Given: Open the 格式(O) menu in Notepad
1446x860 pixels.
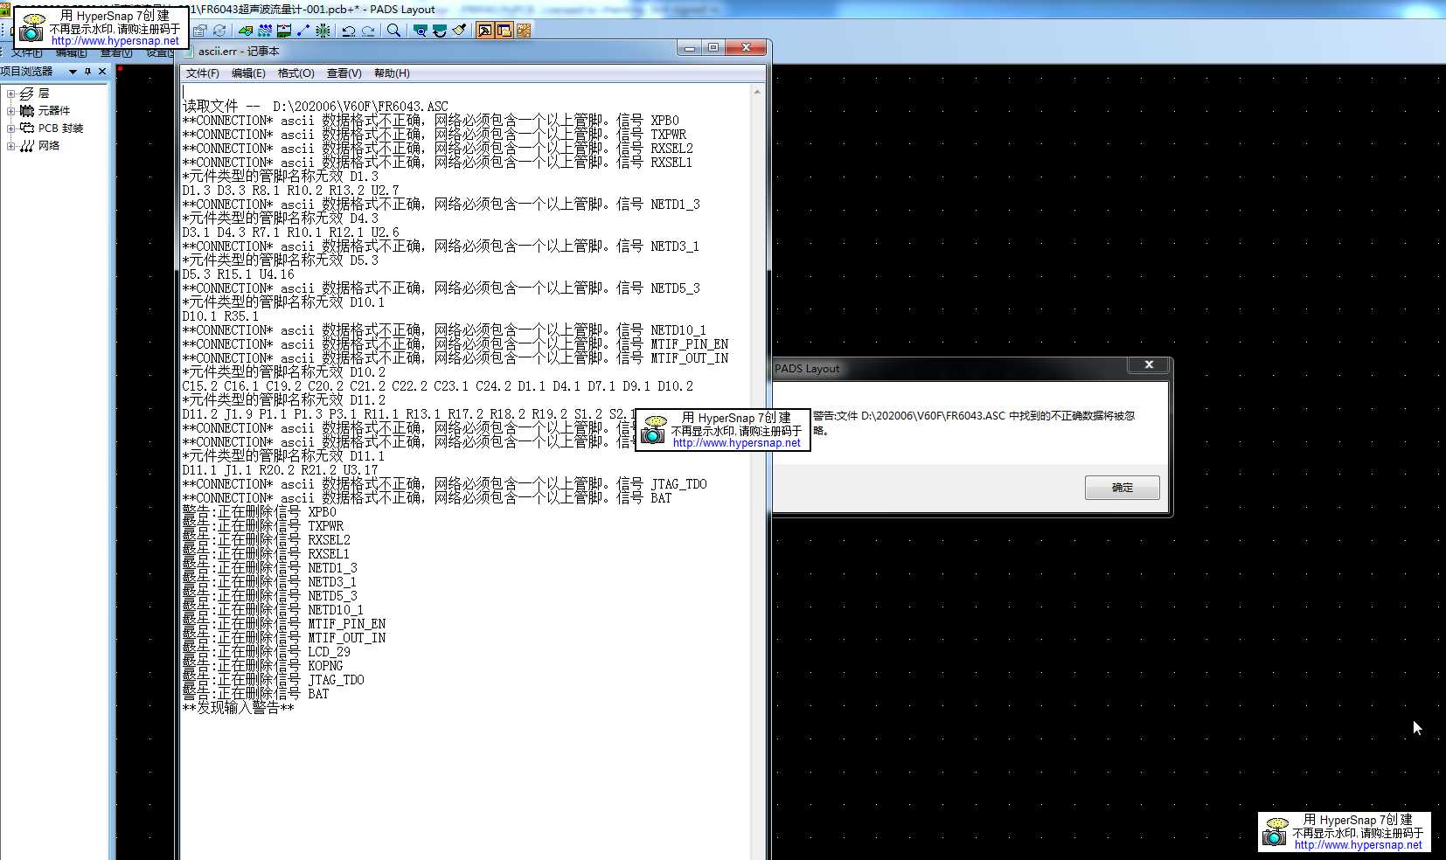Looking at the screenshot, I should (x=296, y=73).
